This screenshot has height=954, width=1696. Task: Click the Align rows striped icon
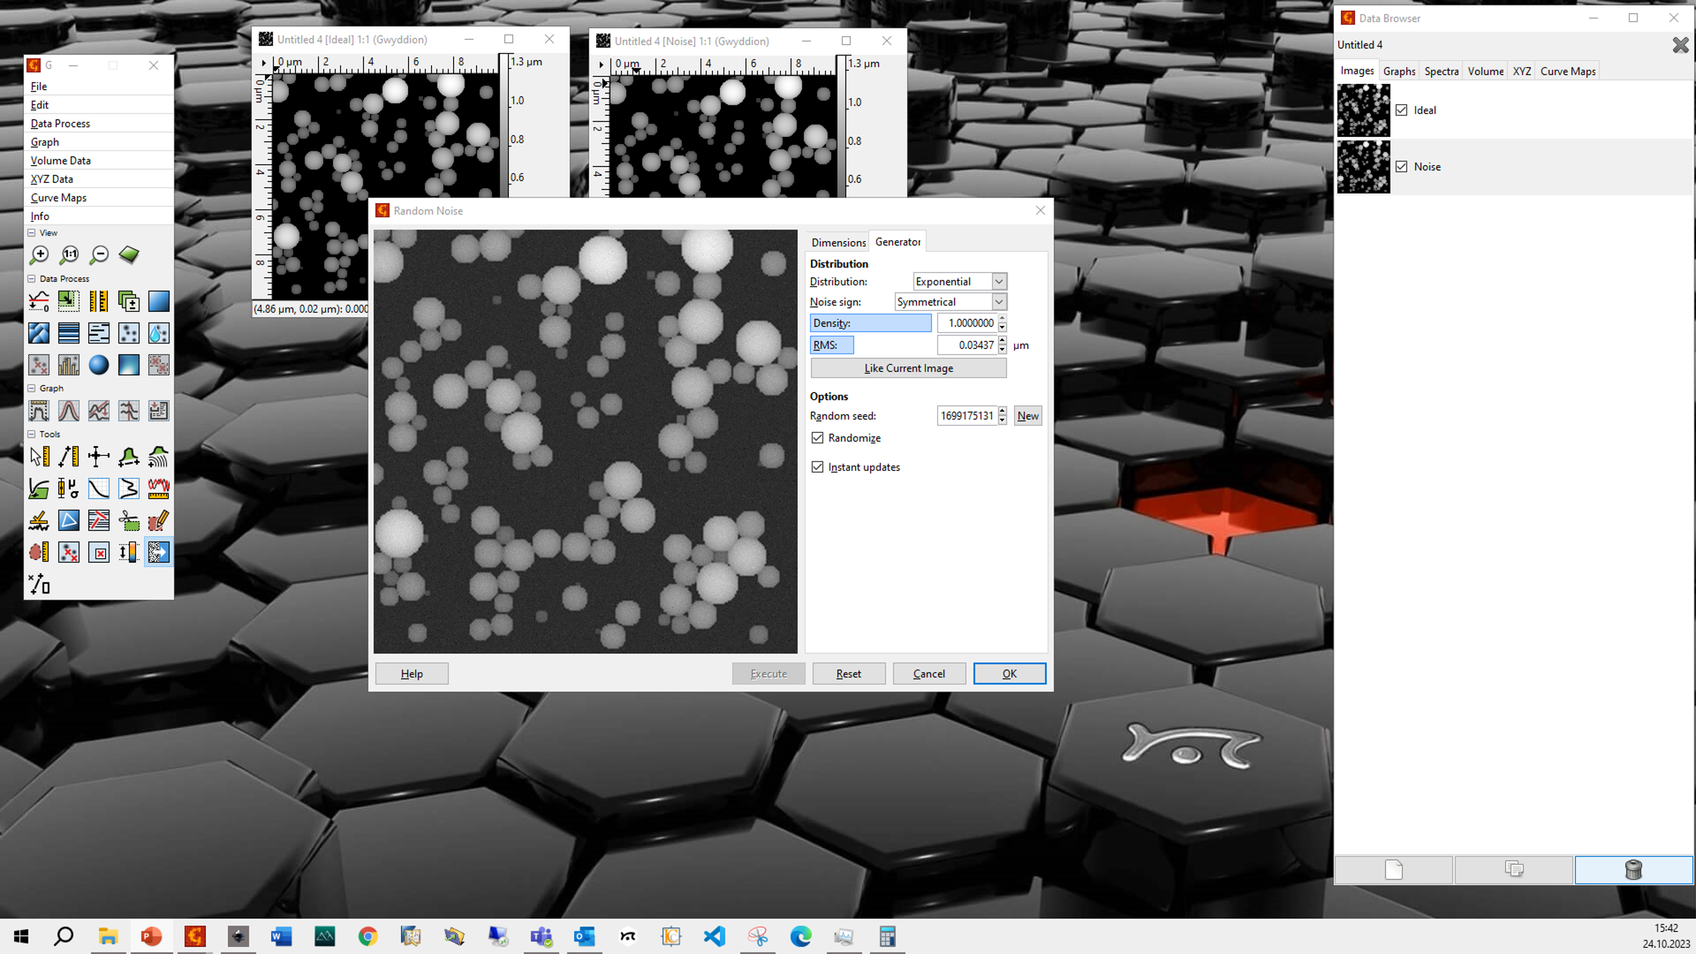point(69,333)
